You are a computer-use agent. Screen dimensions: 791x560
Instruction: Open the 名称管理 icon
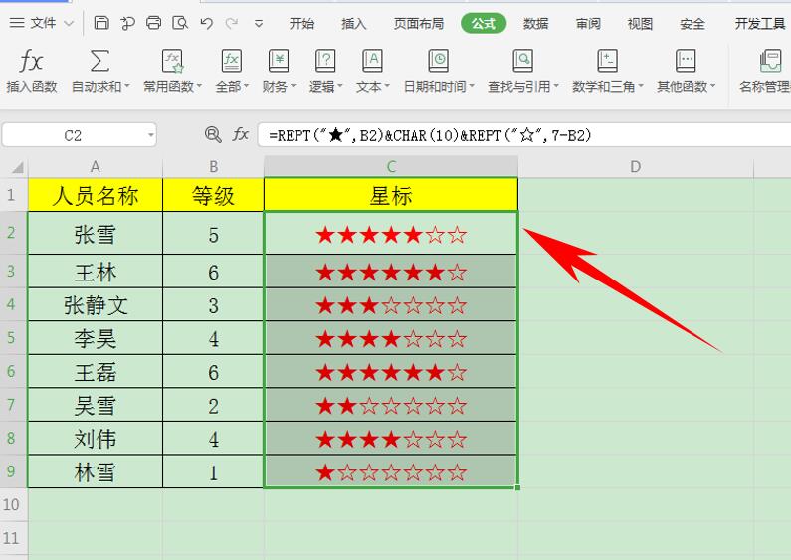coord(770,61)
